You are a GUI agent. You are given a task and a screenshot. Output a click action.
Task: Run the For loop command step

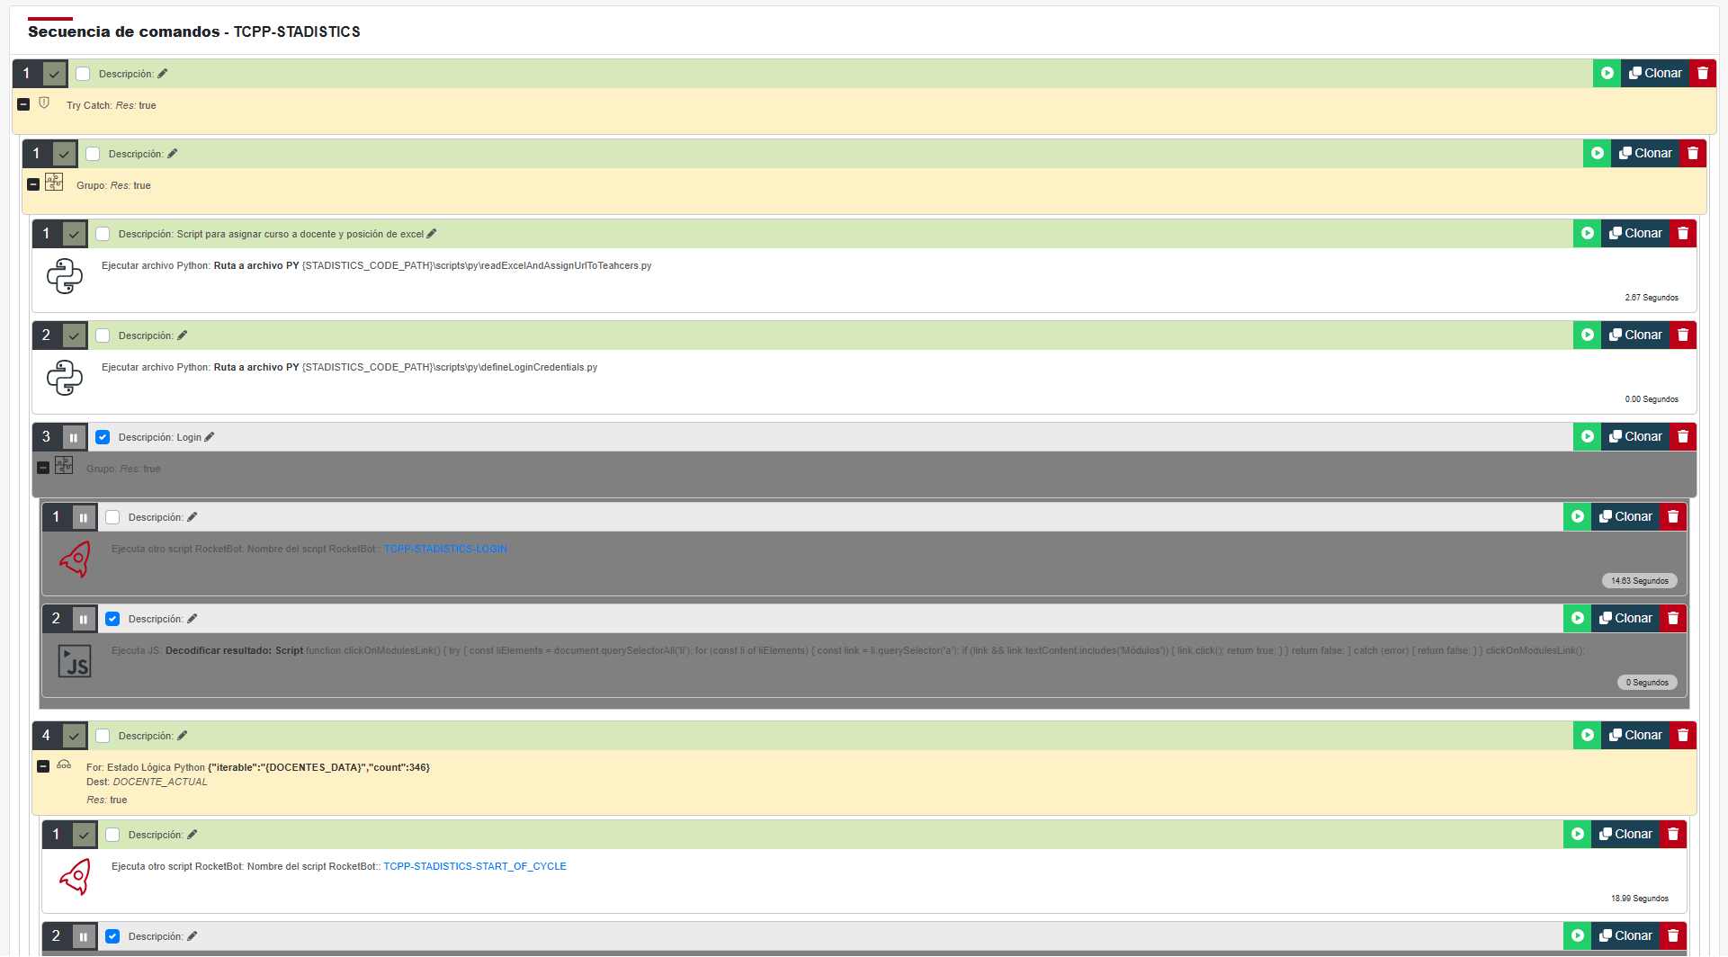1588,736
